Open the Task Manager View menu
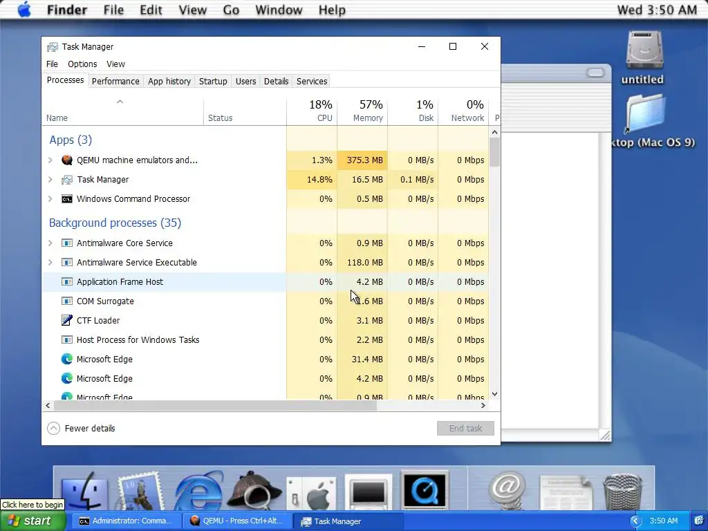The height and width of the screenshot is (531, 708). [115, 64]
